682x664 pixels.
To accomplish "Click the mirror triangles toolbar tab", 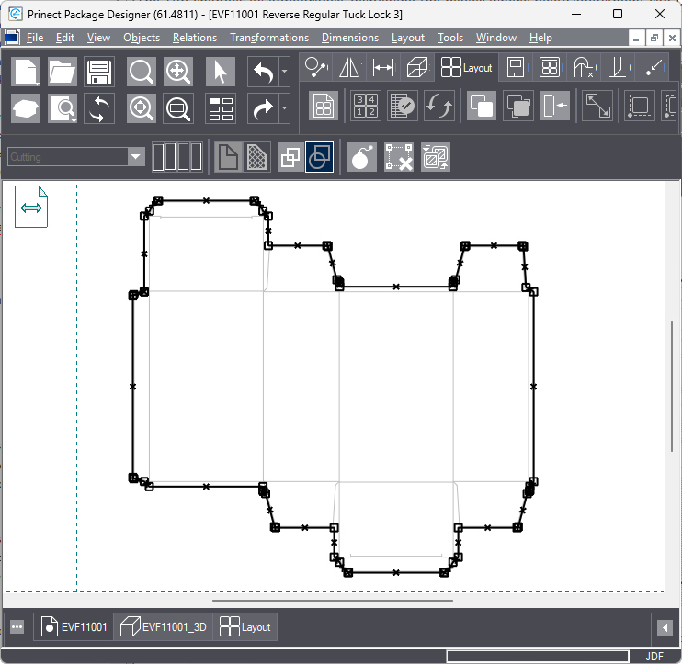I will 348,67.
